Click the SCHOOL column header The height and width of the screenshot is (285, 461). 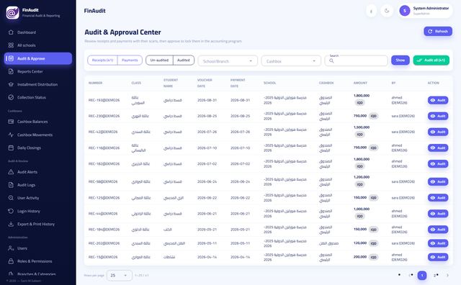click(x=269, y=83)
